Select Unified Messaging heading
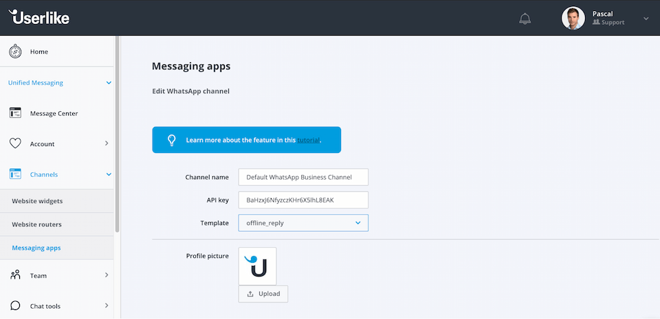This screenshot has width=660, height=319. tap(36, 83)
